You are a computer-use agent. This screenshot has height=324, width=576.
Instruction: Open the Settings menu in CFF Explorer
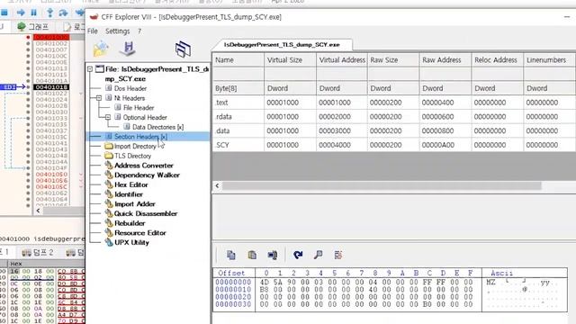tap(118, 31)
